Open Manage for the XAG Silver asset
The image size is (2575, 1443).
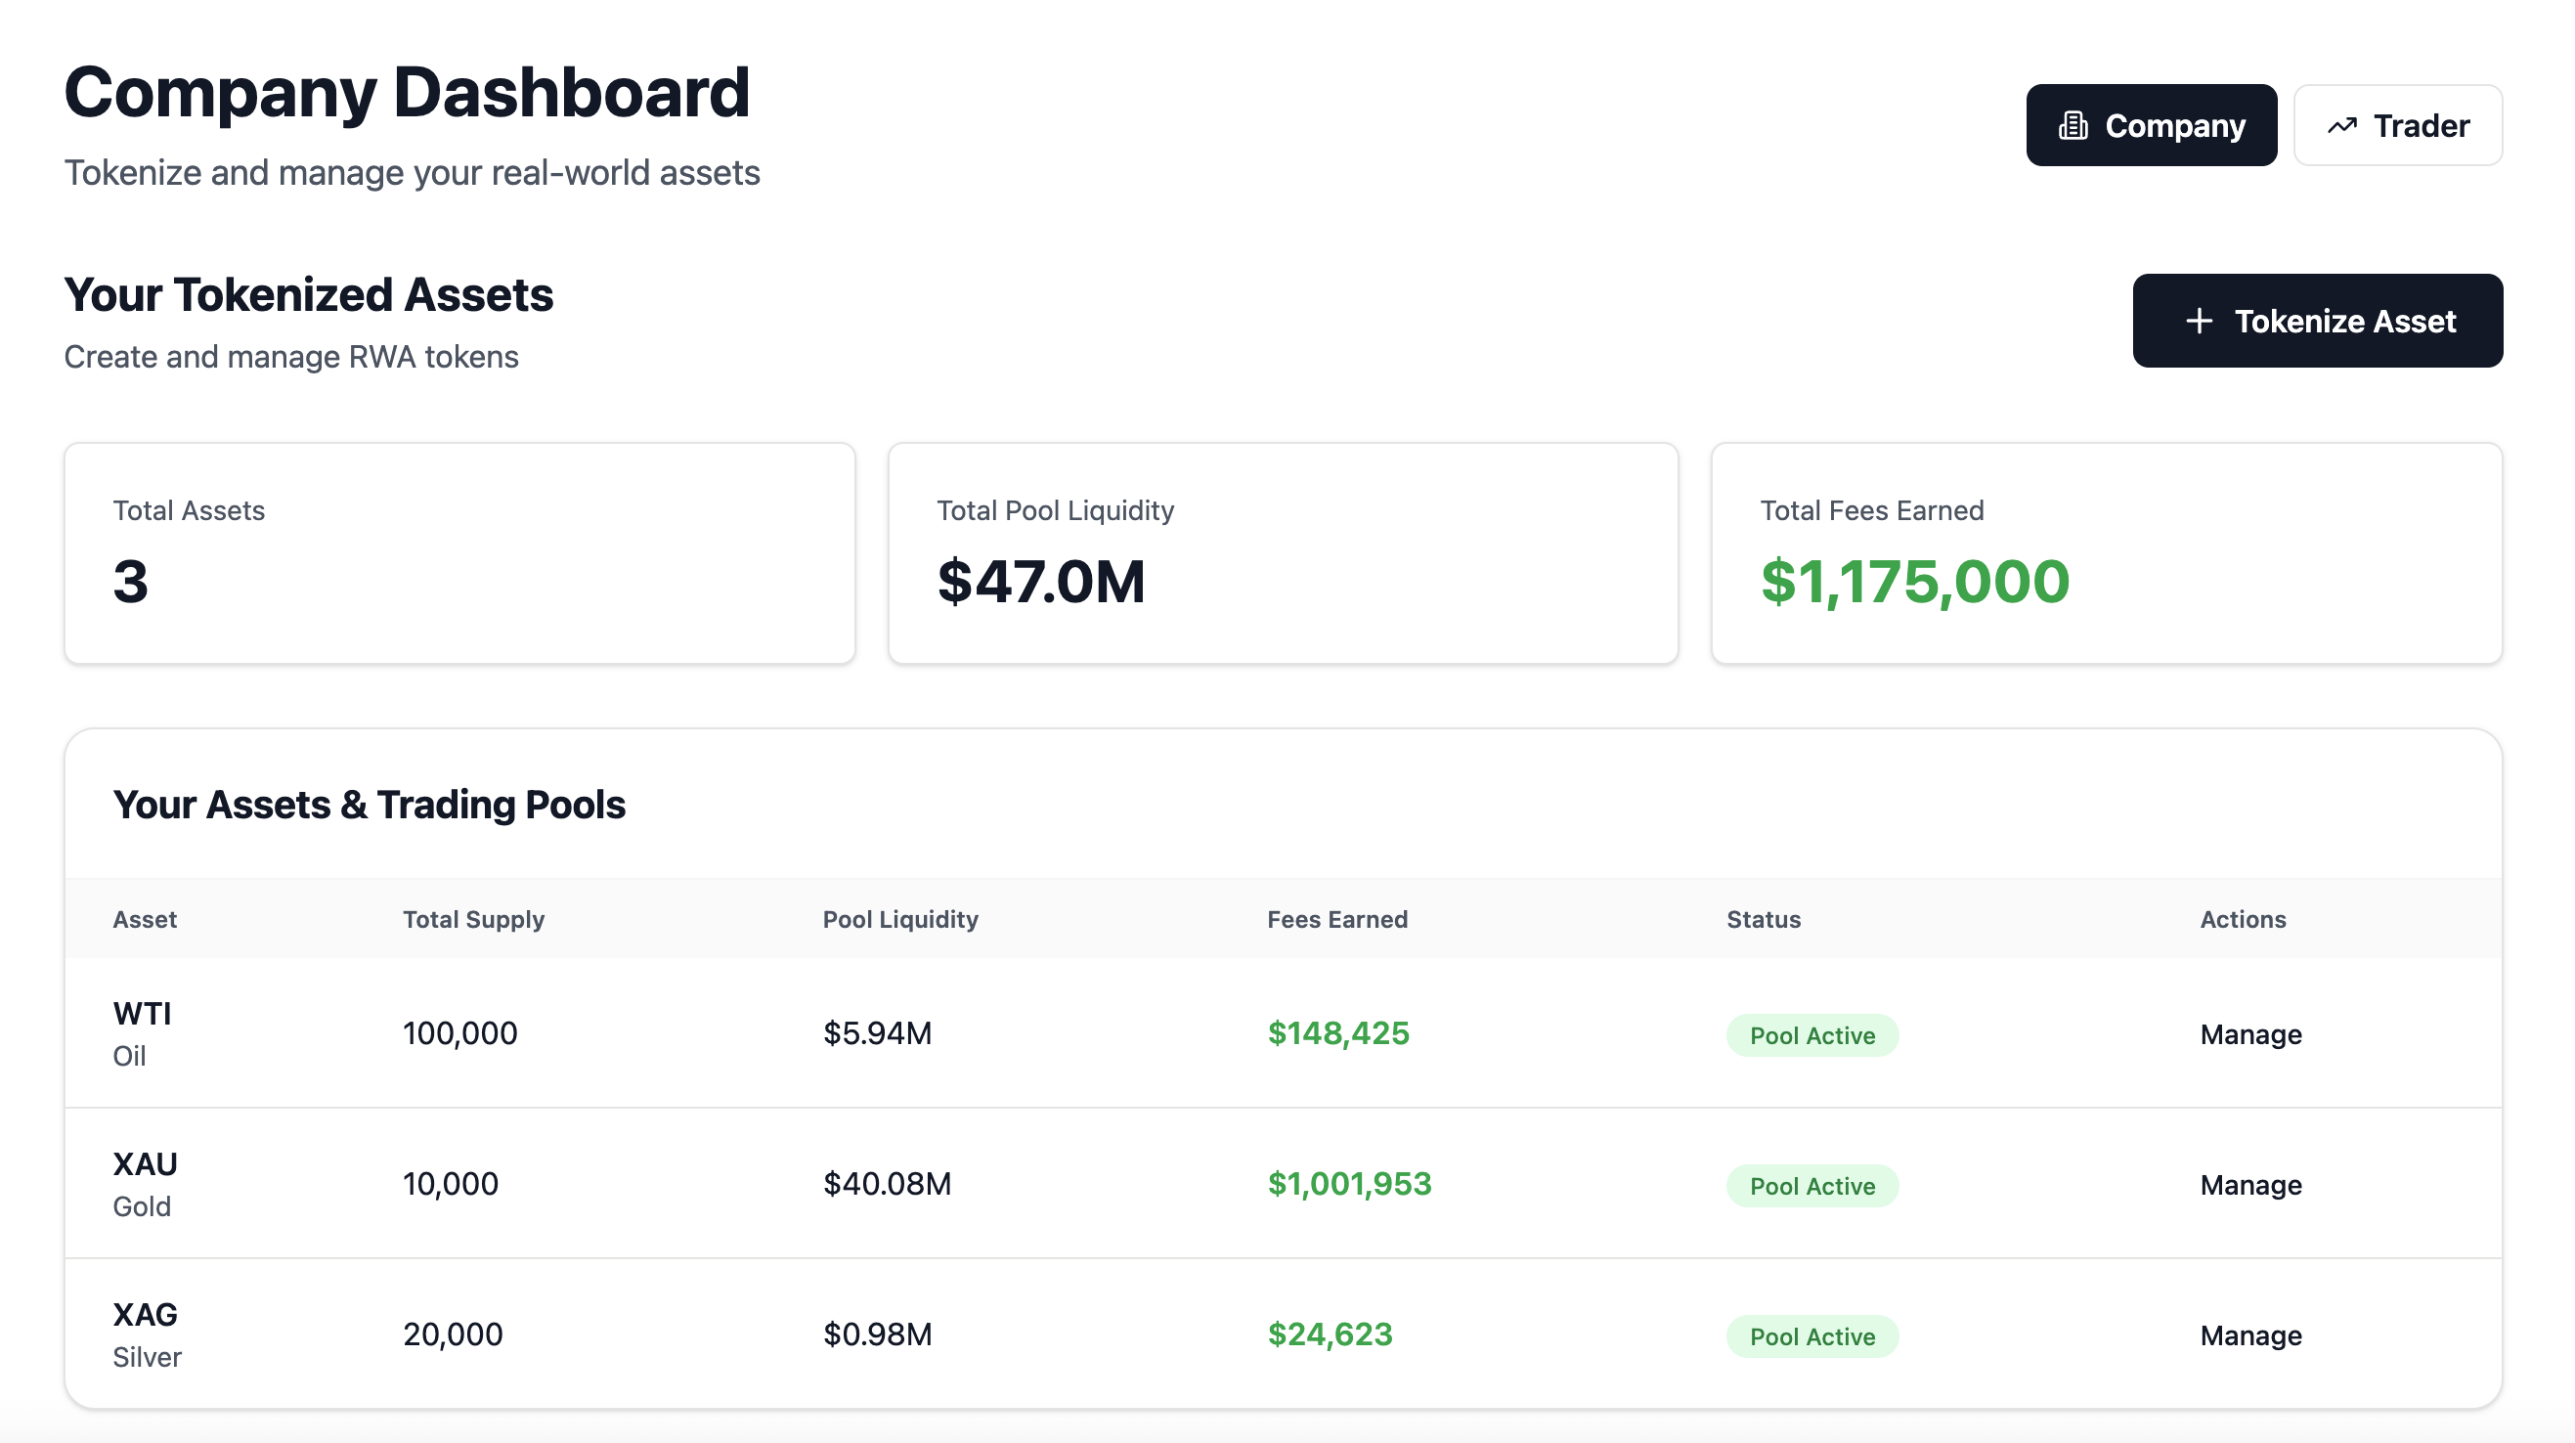click(2249, 1336)
